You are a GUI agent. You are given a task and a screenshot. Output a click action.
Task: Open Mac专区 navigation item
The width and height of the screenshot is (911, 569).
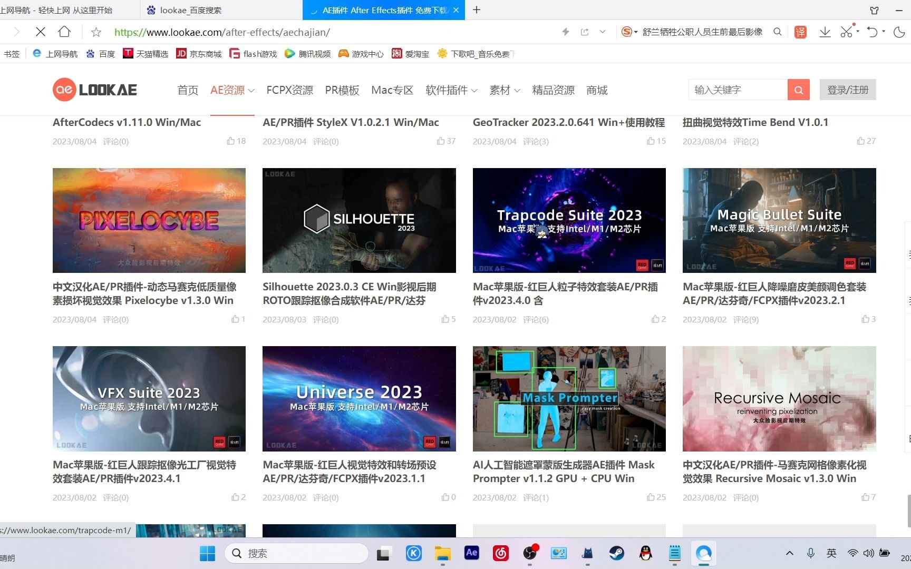click(392, 90)
